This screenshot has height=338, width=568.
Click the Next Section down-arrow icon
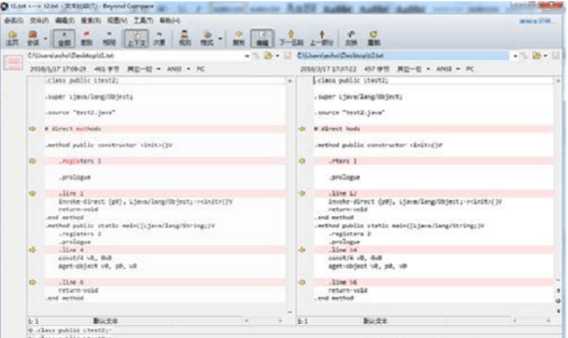[291, 38]
